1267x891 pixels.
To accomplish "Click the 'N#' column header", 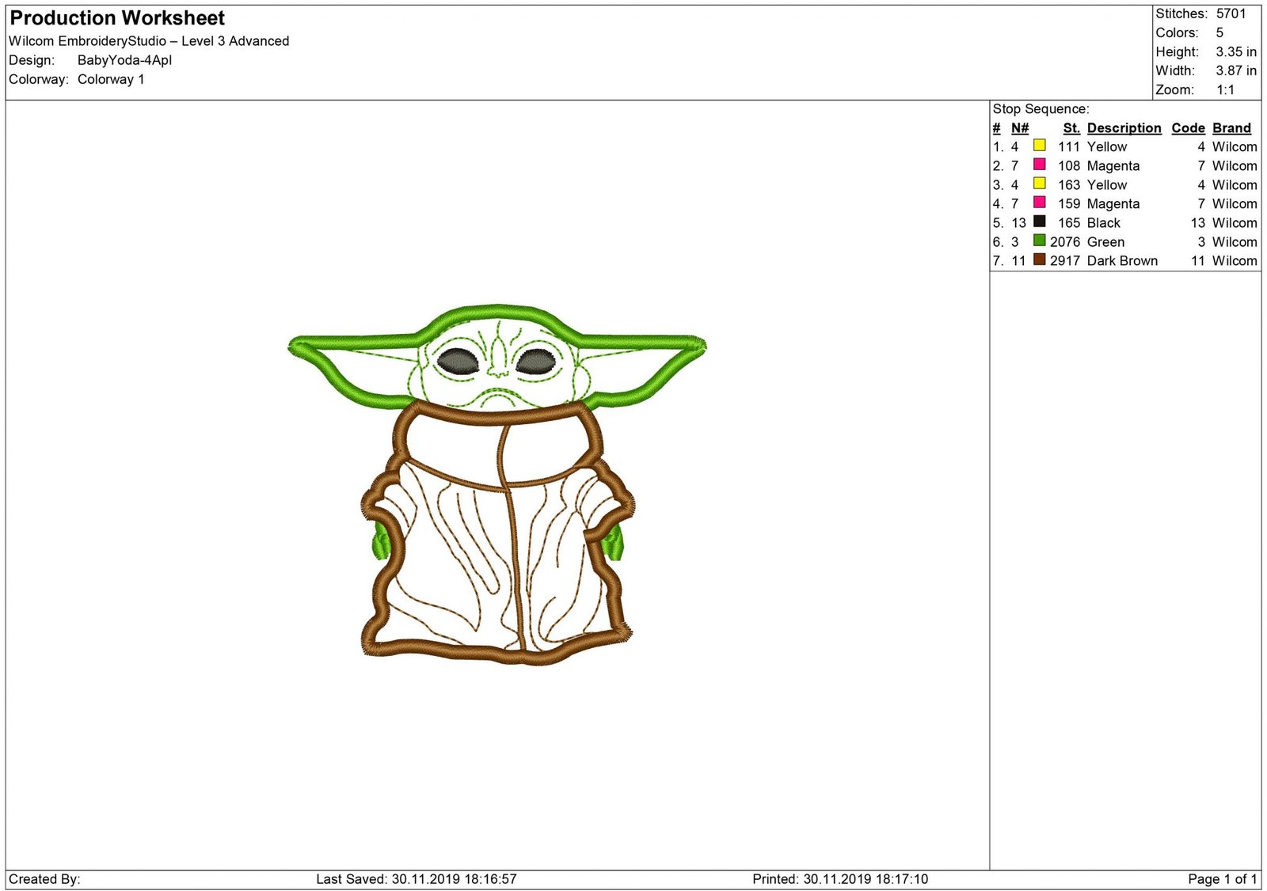I will pyautogui.click(x=1020, y=128).
